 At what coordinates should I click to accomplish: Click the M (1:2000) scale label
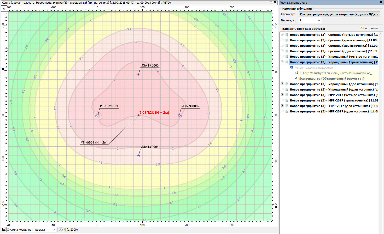pyautogui.click(x=71, y=230)
